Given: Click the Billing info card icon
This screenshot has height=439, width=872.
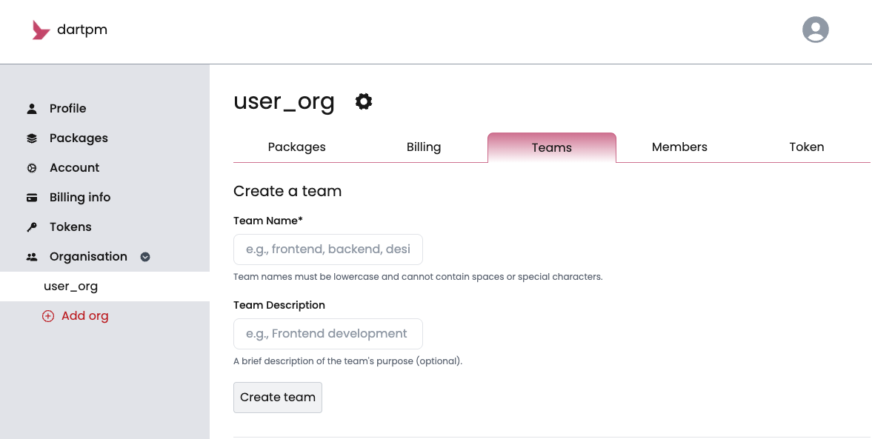Looking at the screenshot, I should (32, 198).
